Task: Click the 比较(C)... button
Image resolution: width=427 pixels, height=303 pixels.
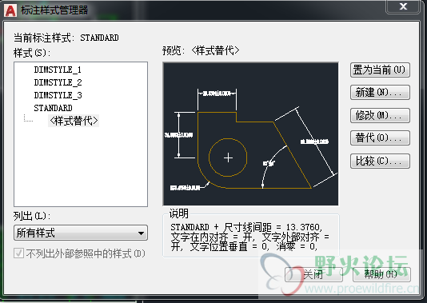Action: click(x=380, y=161)
